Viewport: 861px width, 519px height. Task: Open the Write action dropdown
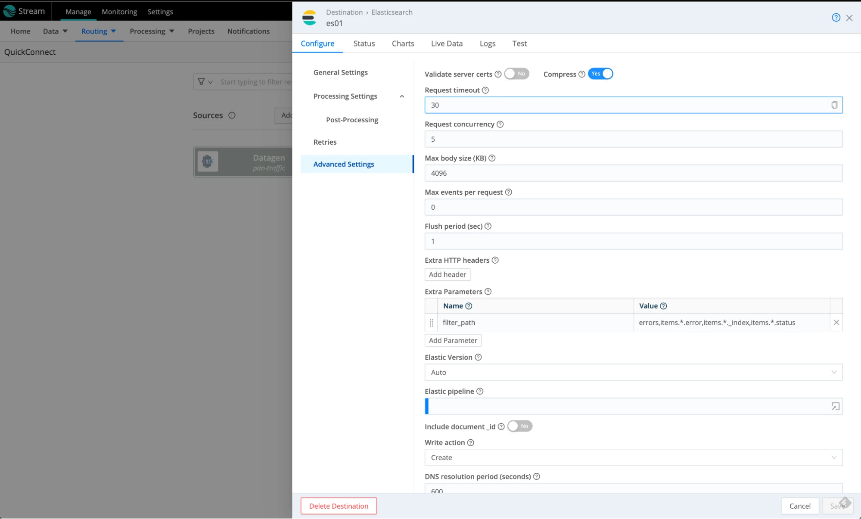(x=633, y=457)
